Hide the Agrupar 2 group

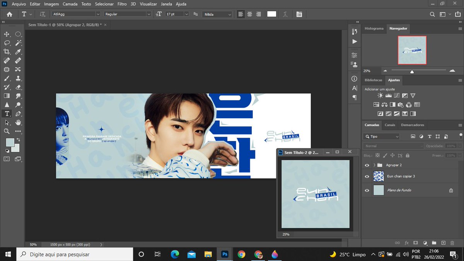pyautogui.click(x=367, y=165)
